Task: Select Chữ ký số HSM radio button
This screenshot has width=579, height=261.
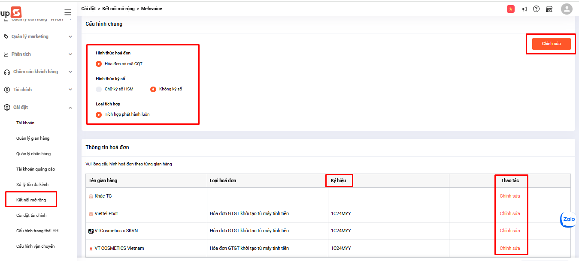Action: [x=99, y=89]
